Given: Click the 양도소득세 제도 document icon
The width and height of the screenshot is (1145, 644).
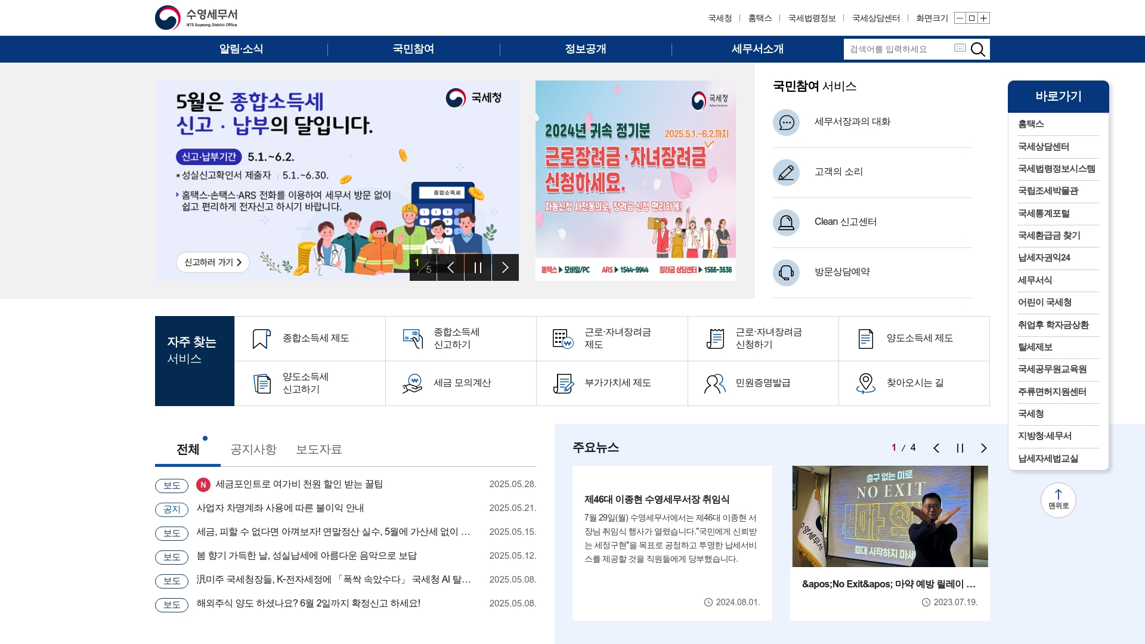Looking at the screenshot, I should tap(865, 339).
